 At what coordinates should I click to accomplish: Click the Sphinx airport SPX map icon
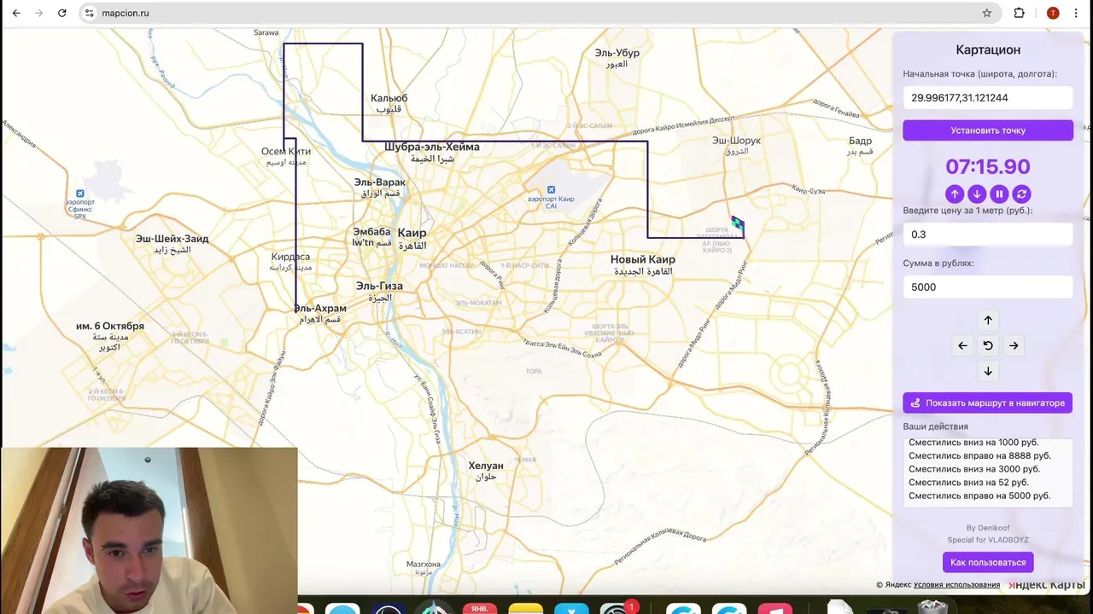(80, 194)
